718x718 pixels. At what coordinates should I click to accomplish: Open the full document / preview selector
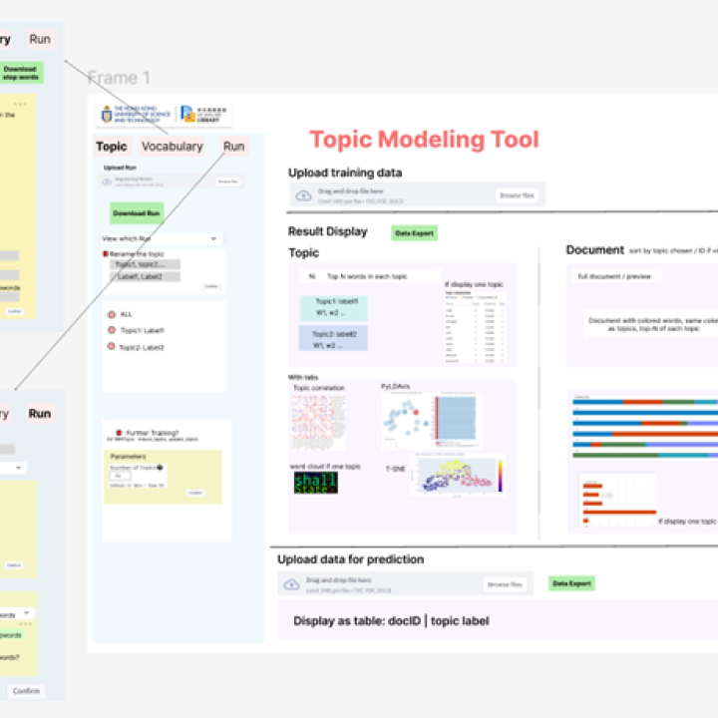(x=608, y=275)
